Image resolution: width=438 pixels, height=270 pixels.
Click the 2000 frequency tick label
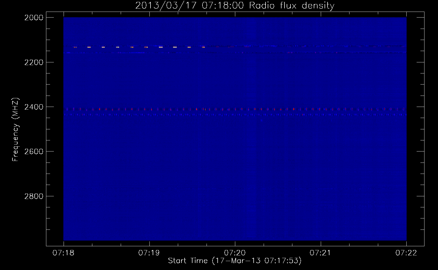tap(34, 18)
